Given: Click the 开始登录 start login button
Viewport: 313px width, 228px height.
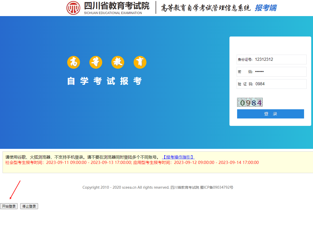Looking at the screenshot, I should tap(9, 206).
